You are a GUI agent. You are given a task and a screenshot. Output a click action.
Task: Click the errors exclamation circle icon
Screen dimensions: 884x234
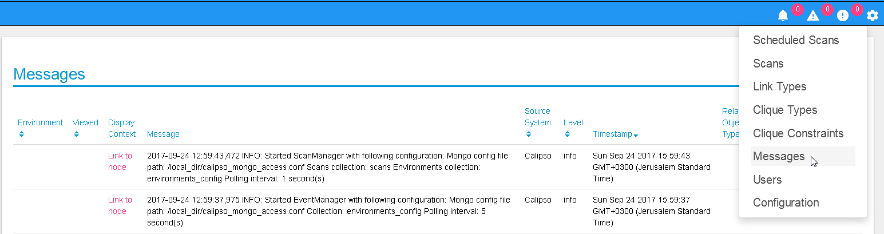coord(843,16)
